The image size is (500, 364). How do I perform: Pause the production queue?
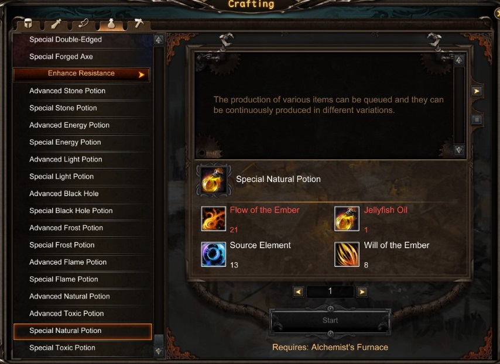477,119
